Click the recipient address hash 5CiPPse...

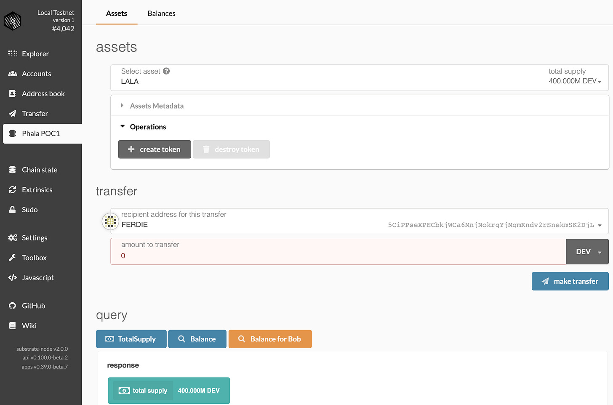tap(491, 225)
